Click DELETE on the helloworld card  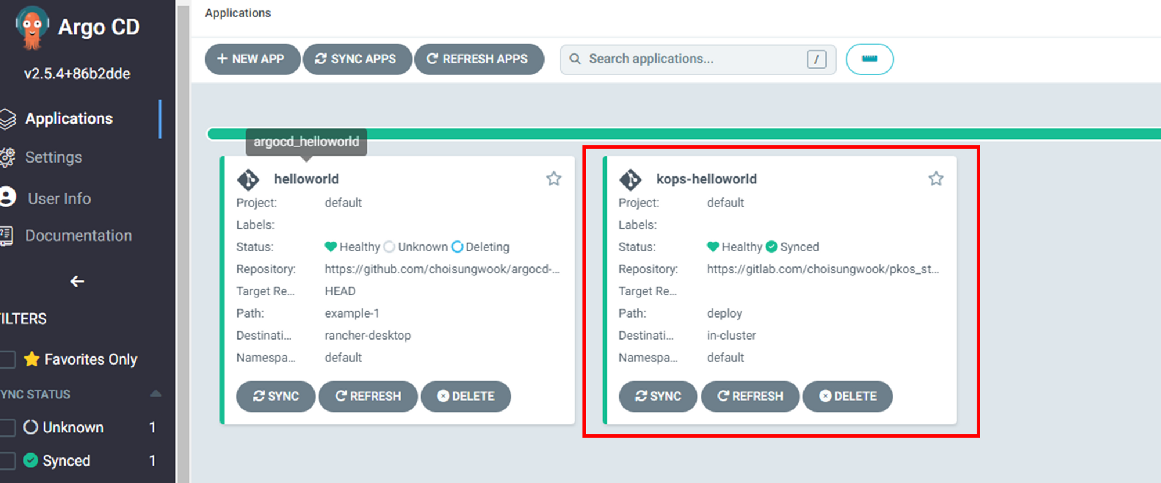tap(466, 397)
